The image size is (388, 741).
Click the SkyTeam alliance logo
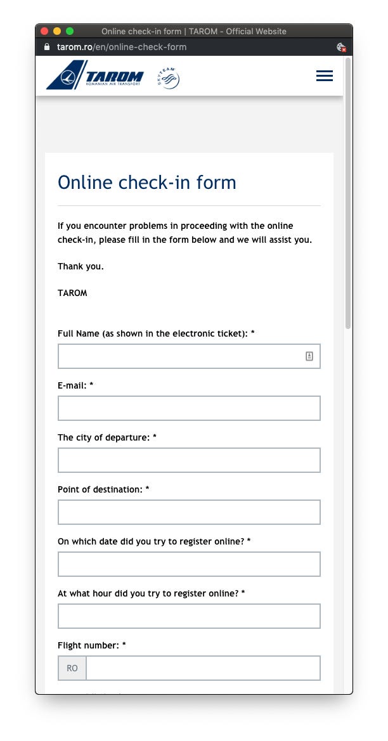click(169, 78)
